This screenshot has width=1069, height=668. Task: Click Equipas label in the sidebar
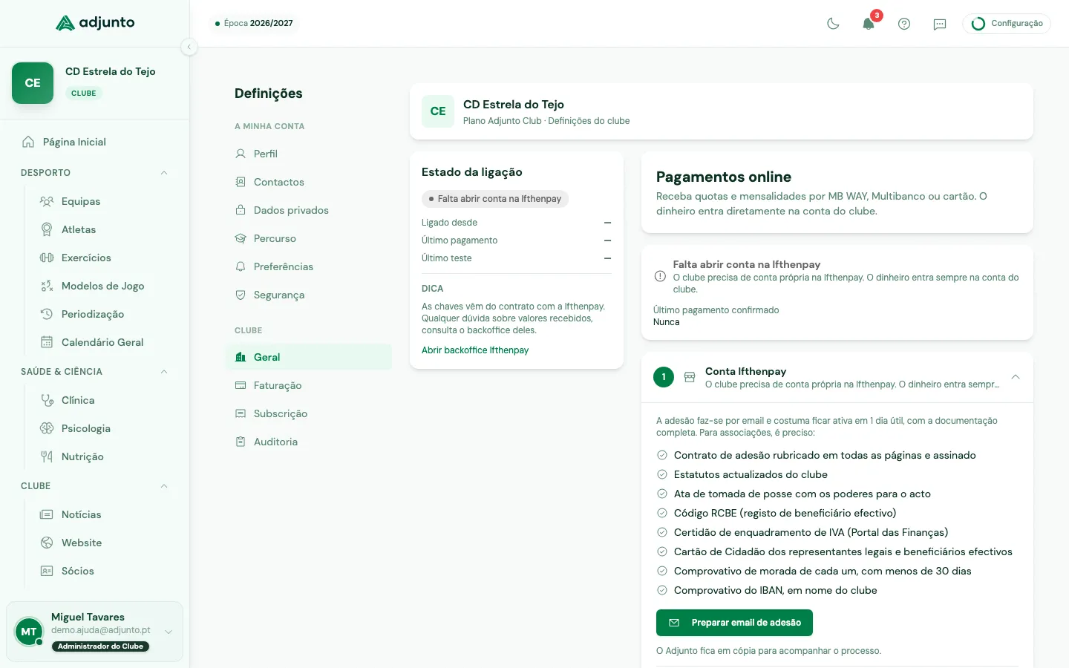[81, 201]
